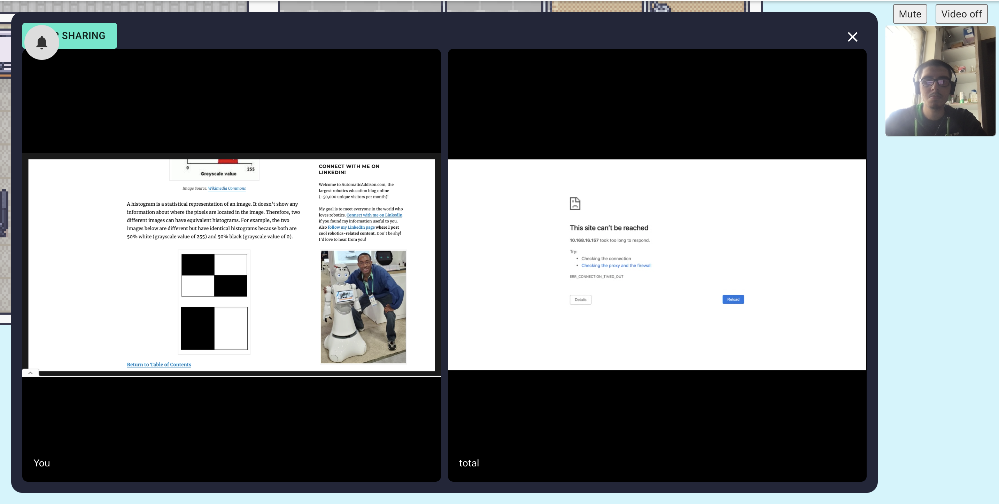The height and width of the screenshot is (504, 999).
Task: Click the half-black half-white image
Action: click(214, 329)
